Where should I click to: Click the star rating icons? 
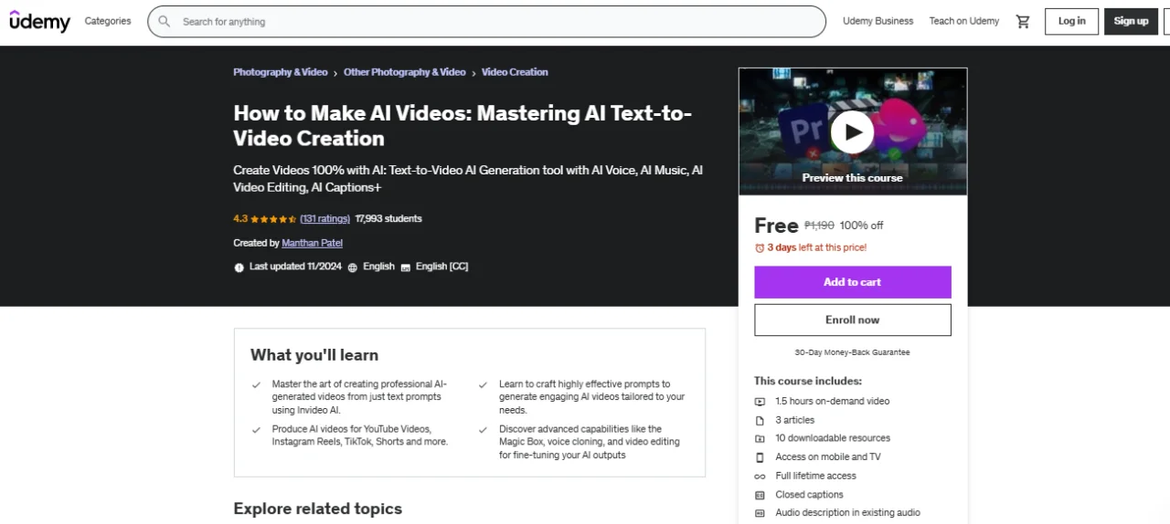tap(273, 219)
